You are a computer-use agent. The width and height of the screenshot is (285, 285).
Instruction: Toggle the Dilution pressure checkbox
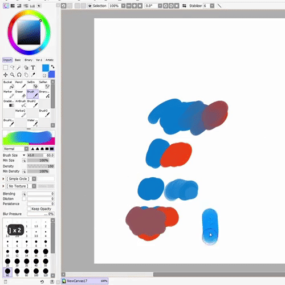24,199
